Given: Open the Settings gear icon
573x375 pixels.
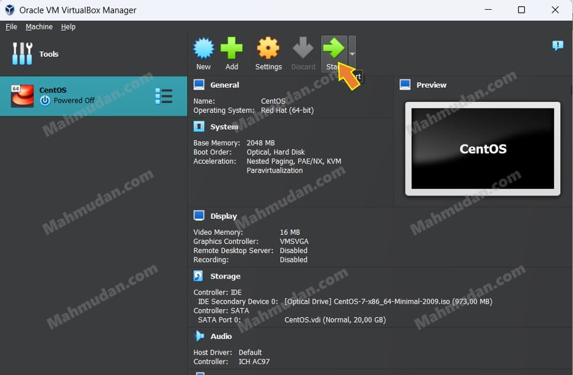Looking at the screenshot, I should [268, 48].
